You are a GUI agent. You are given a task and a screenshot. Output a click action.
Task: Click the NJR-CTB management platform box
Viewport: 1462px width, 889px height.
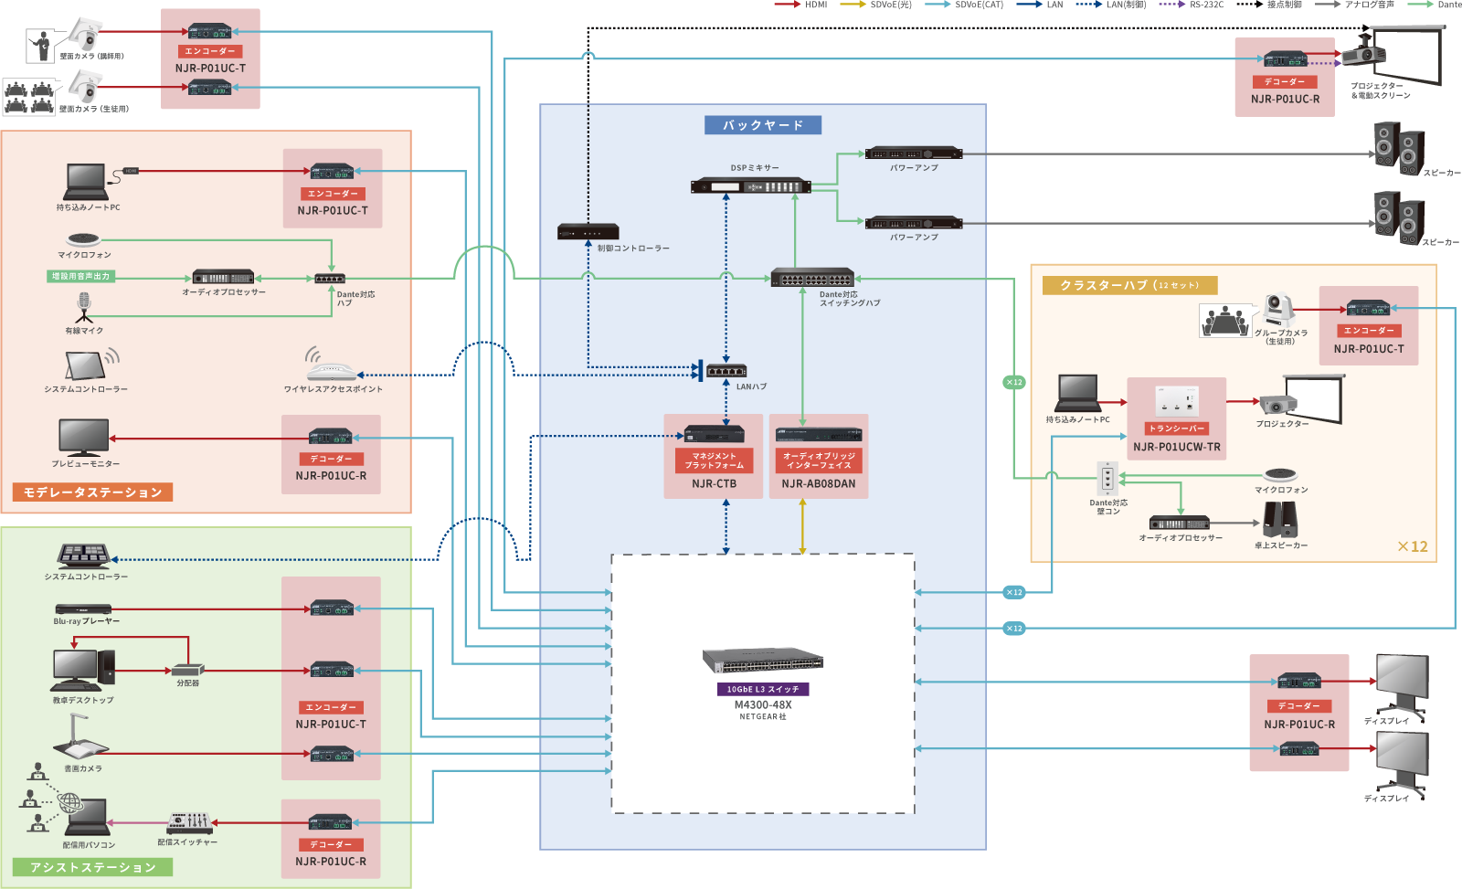tap(714, 456)
